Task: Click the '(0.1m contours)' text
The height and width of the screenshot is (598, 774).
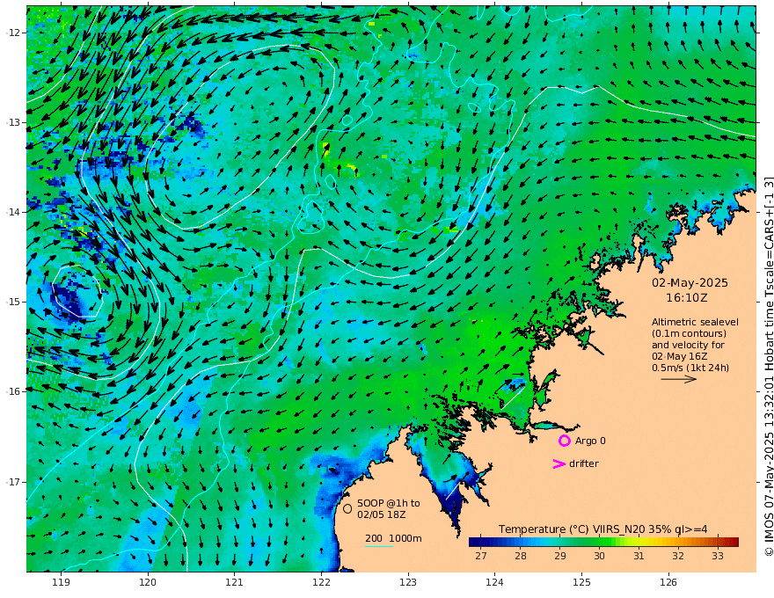Action: pyautogui.click(x=689, y=333)
